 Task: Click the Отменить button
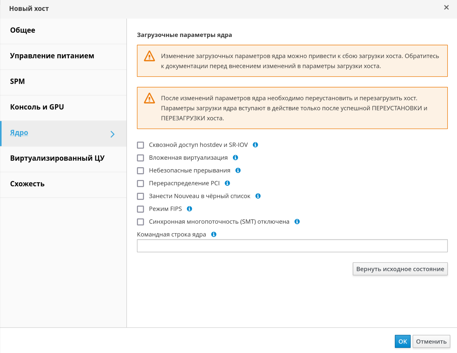(x=431, y=341)
